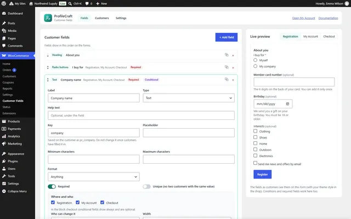Select the My company radio option
Image resolution: width=351 pixels, height=219 pixels.
[255, 66]
